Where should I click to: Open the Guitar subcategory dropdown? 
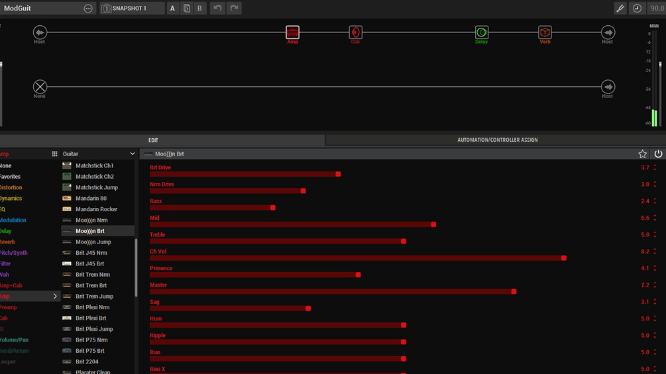point(99,154)
